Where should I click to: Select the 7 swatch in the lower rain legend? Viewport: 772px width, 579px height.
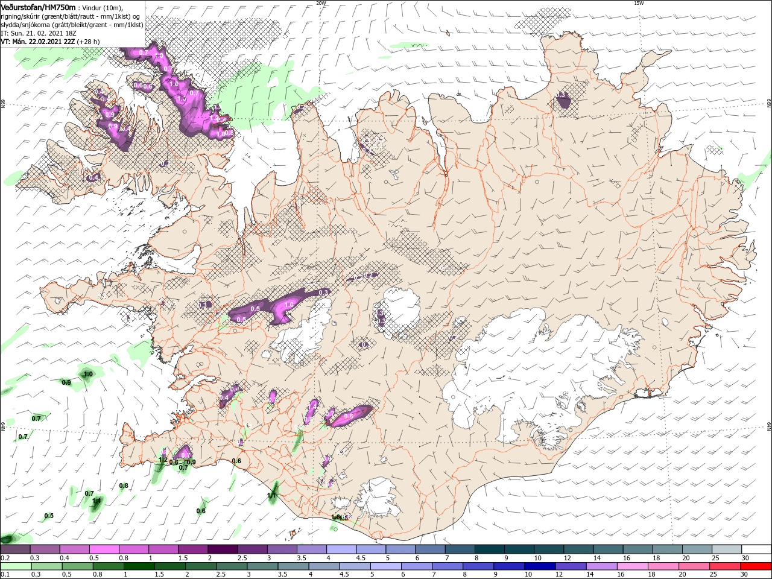[x=448, y=566]
